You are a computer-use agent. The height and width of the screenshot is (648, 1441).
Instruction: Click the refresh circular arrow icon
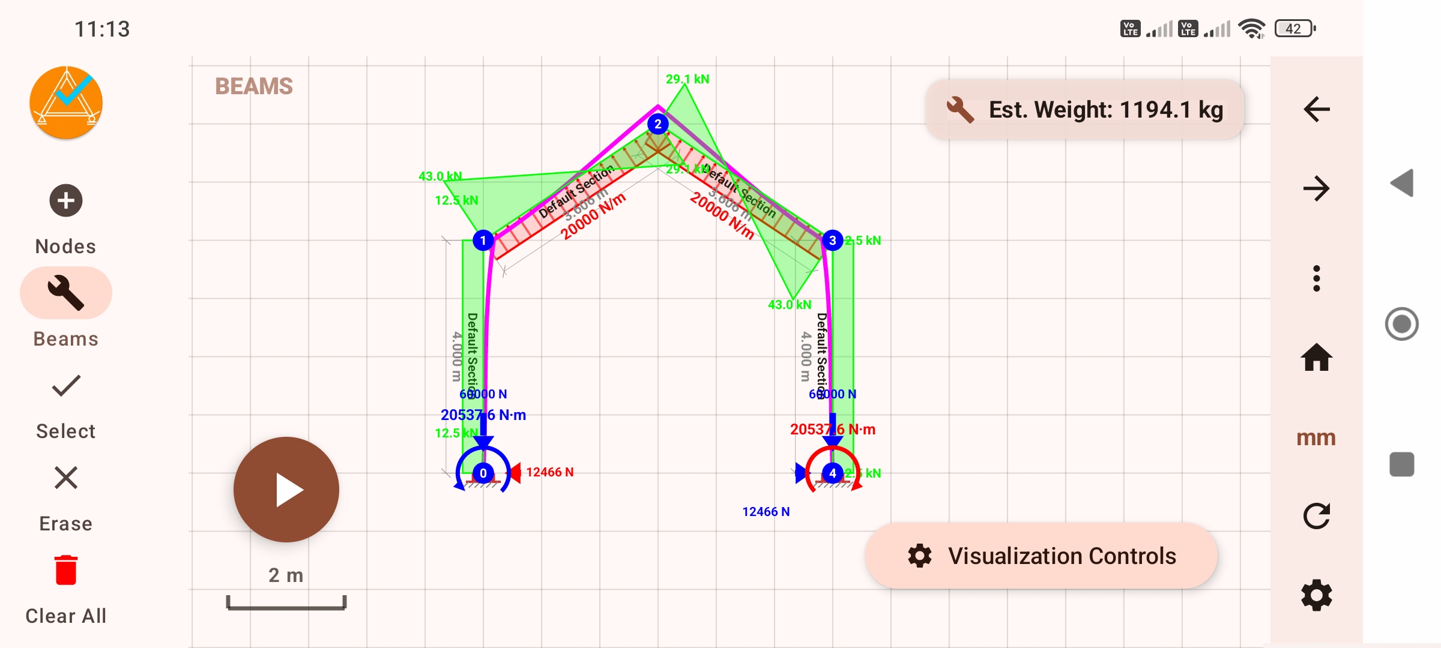click(1316, 516)
